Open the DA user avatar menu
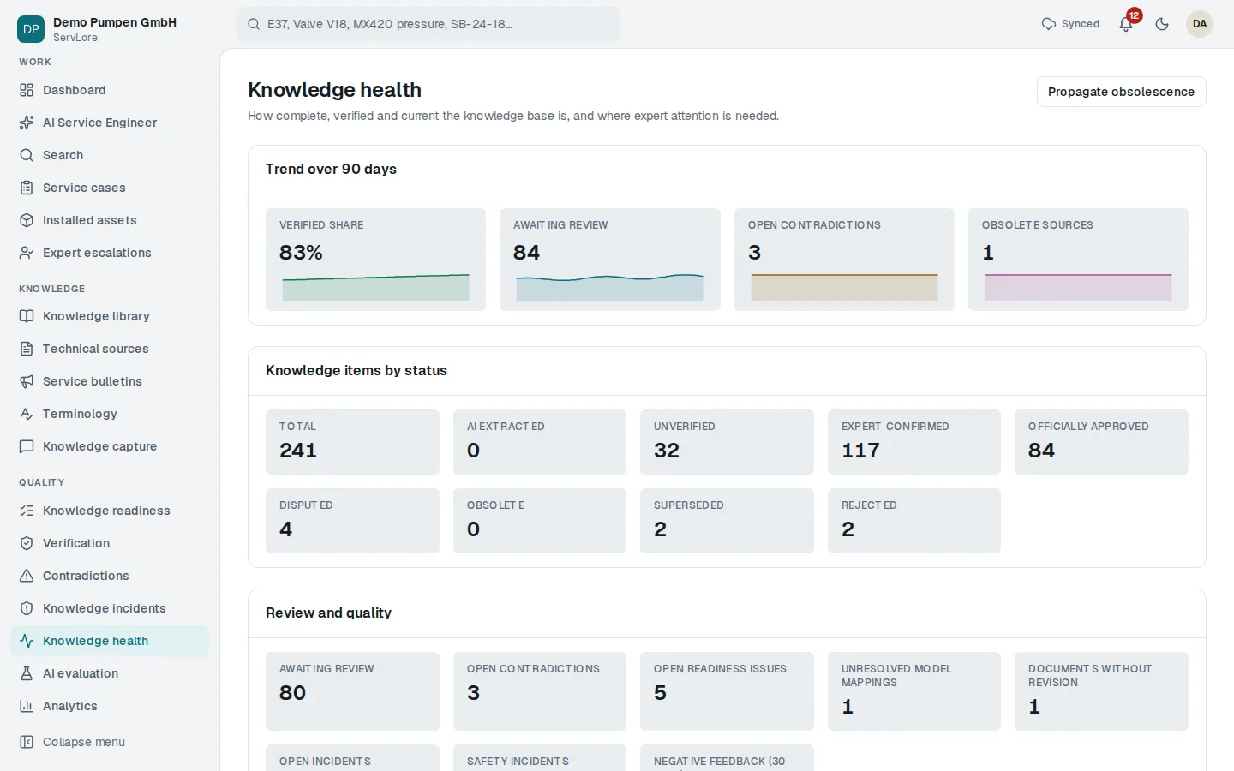 click(1200, 24)
